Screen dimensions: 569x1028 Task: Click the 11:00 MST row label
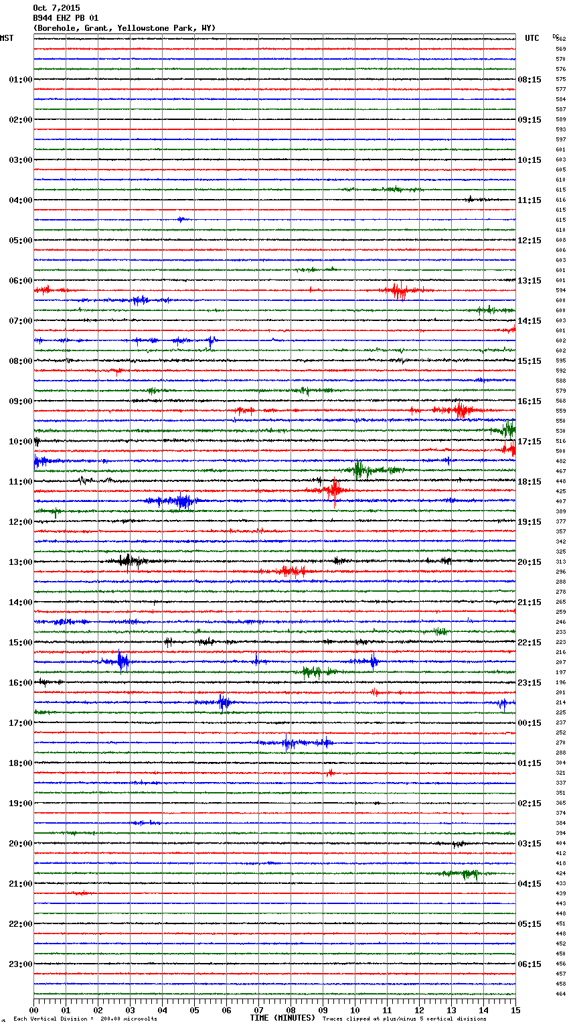(x=21, y=482)
